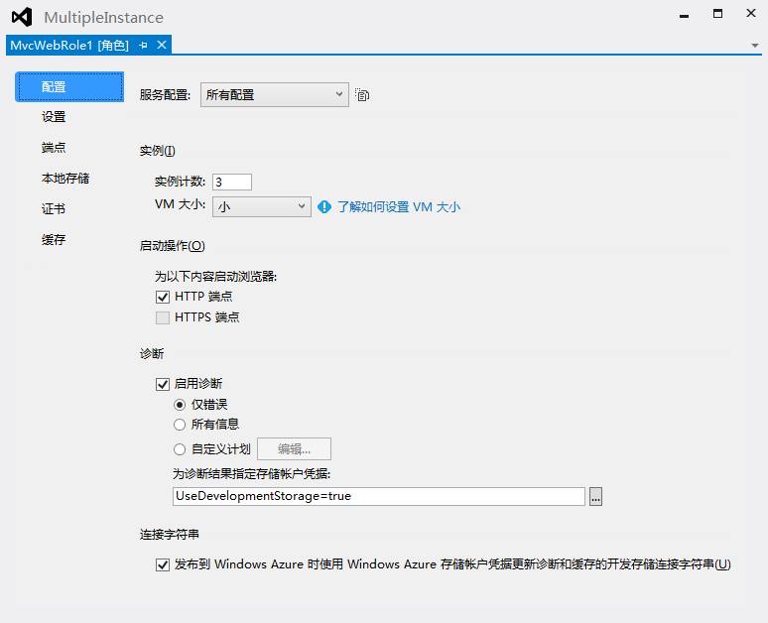
Task: Toggle the 启用诊断 checkbox
Action: pos(163,384)
